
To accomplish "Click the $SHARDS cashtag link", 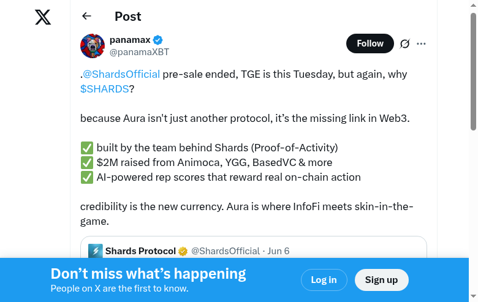I will click(x=104, y=89).
